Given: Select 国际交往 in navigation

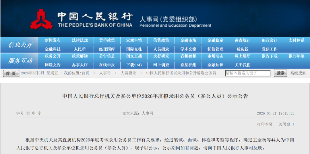Looking at the screenshot, I should [x=134, y=49].
